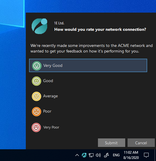This screenshot has width=156, height=161.
Task: Open the Action Center notification icon
Action: 146,155
